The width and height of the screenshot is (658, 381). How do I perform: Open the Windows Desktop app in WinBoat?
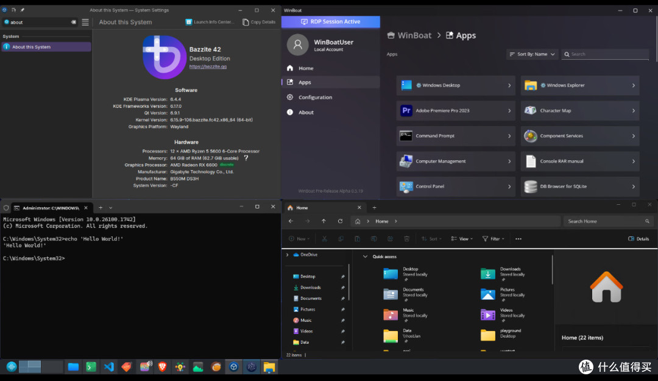point(456,85)
